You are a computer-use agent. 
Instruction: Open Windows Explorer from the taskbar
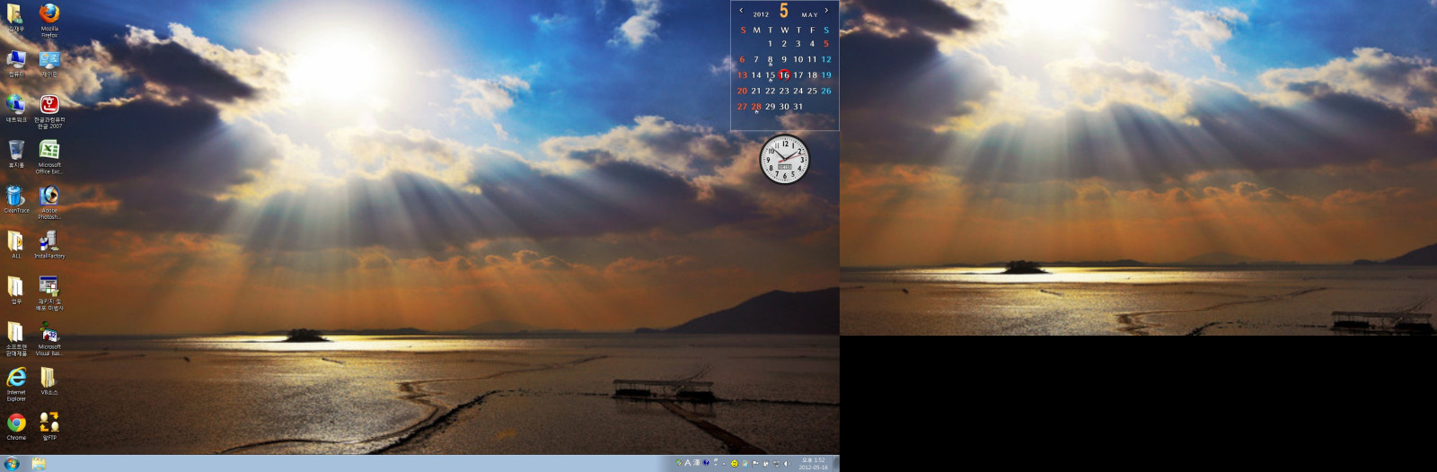click(39, 464)
